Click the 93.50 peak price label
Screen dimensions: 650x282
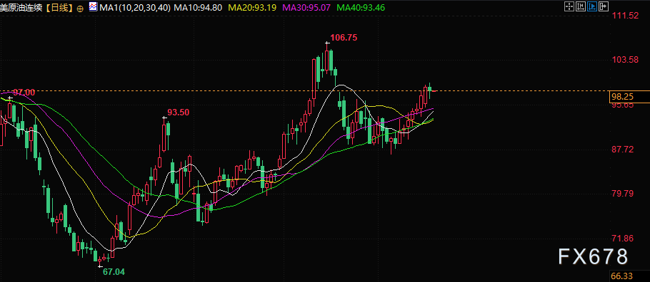[x=179, y=112]
